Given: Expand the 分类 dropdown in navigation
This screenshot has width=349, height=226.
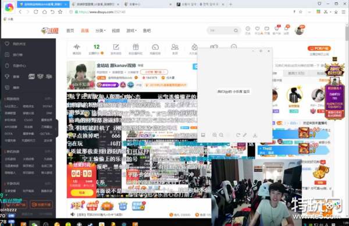Looking at the screenshot, I should (101, 30).
